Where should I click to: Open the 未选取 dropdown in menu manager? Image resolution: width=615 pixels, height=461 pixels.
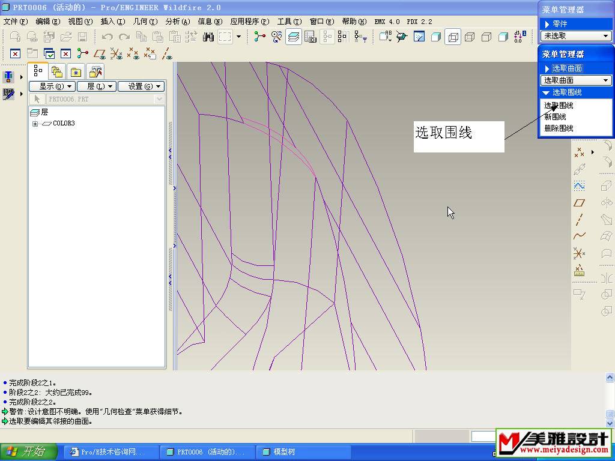point(575,36)
